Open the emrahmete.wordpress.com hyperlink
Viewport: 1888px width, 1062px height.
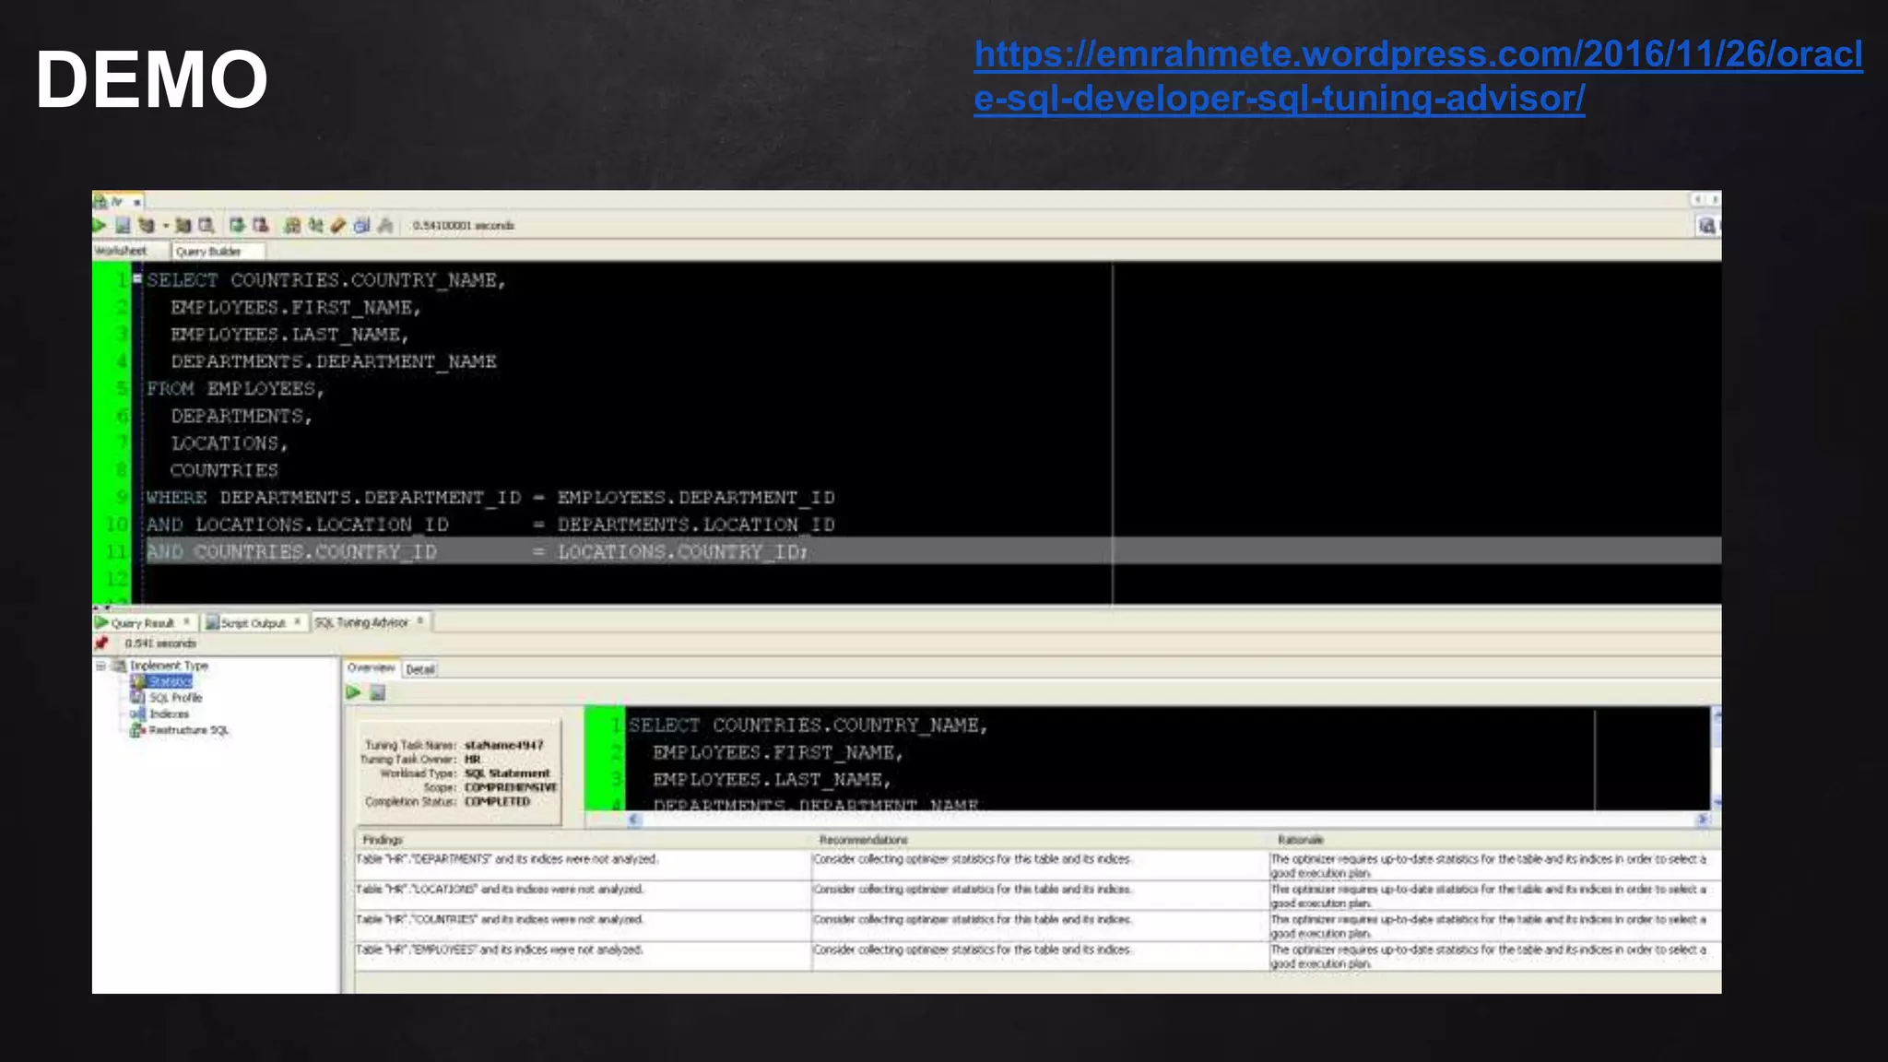point(1418,76)
